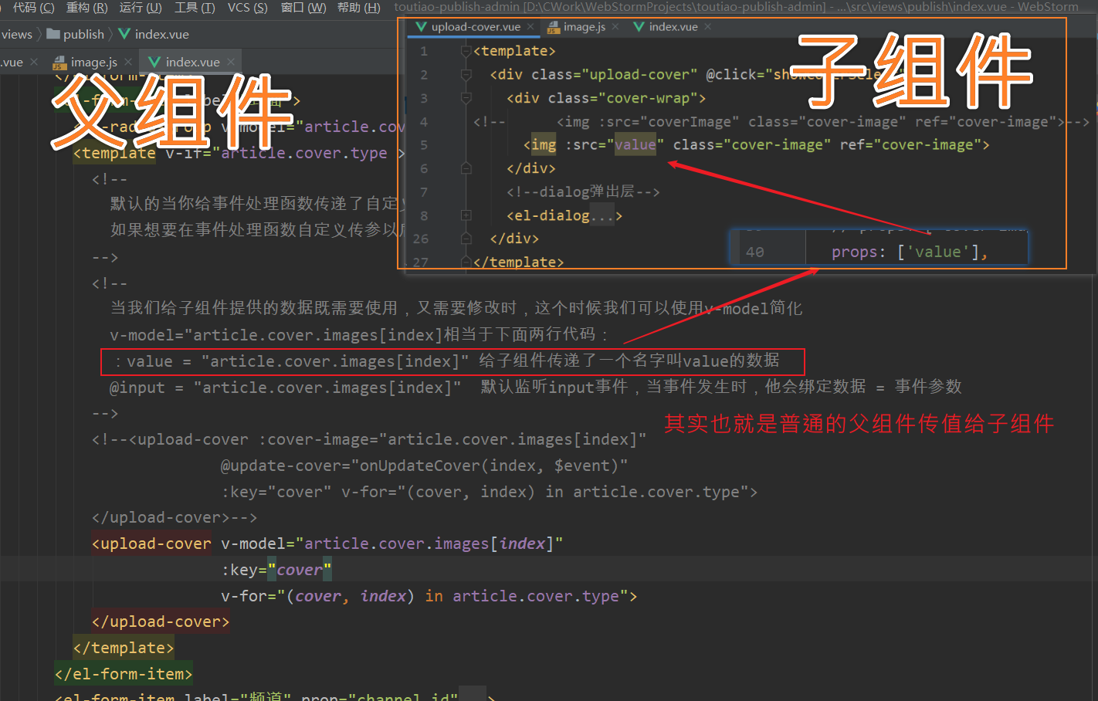This screenshot has width=1098, height=701.
Task: Open the 工具 (T) menu
Action: (195, 7)
